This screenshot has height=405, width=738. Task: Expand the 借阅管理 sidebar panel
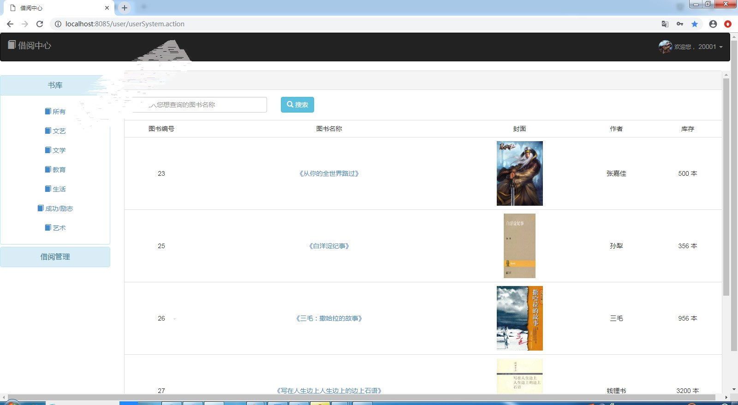coord(55,257)
